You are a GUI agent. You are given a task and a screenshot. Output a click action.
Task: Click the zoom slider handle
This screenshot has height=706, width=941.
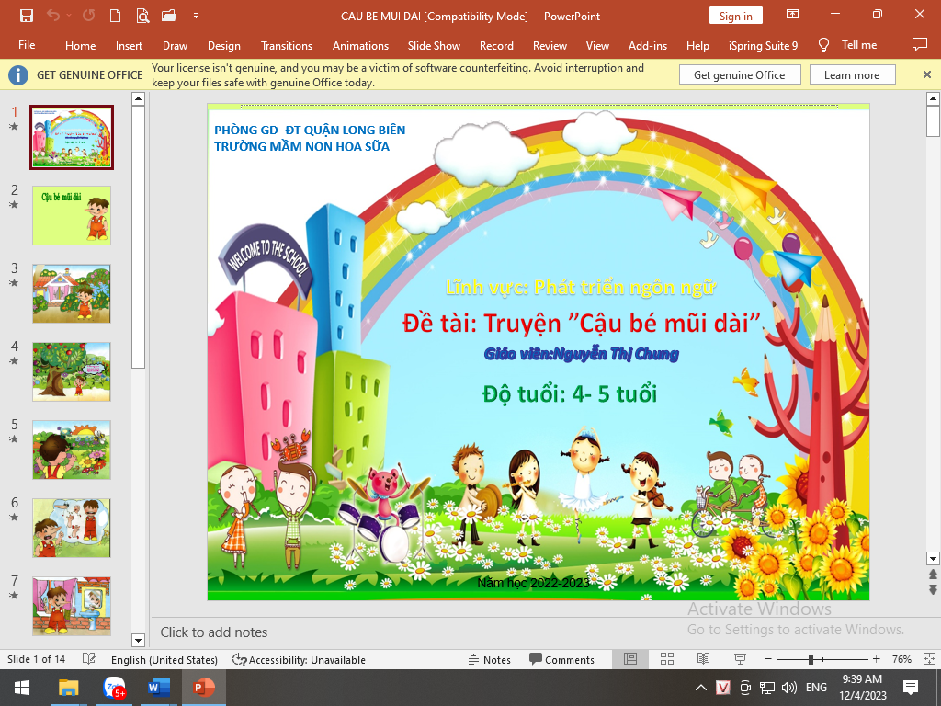[811, 659]
